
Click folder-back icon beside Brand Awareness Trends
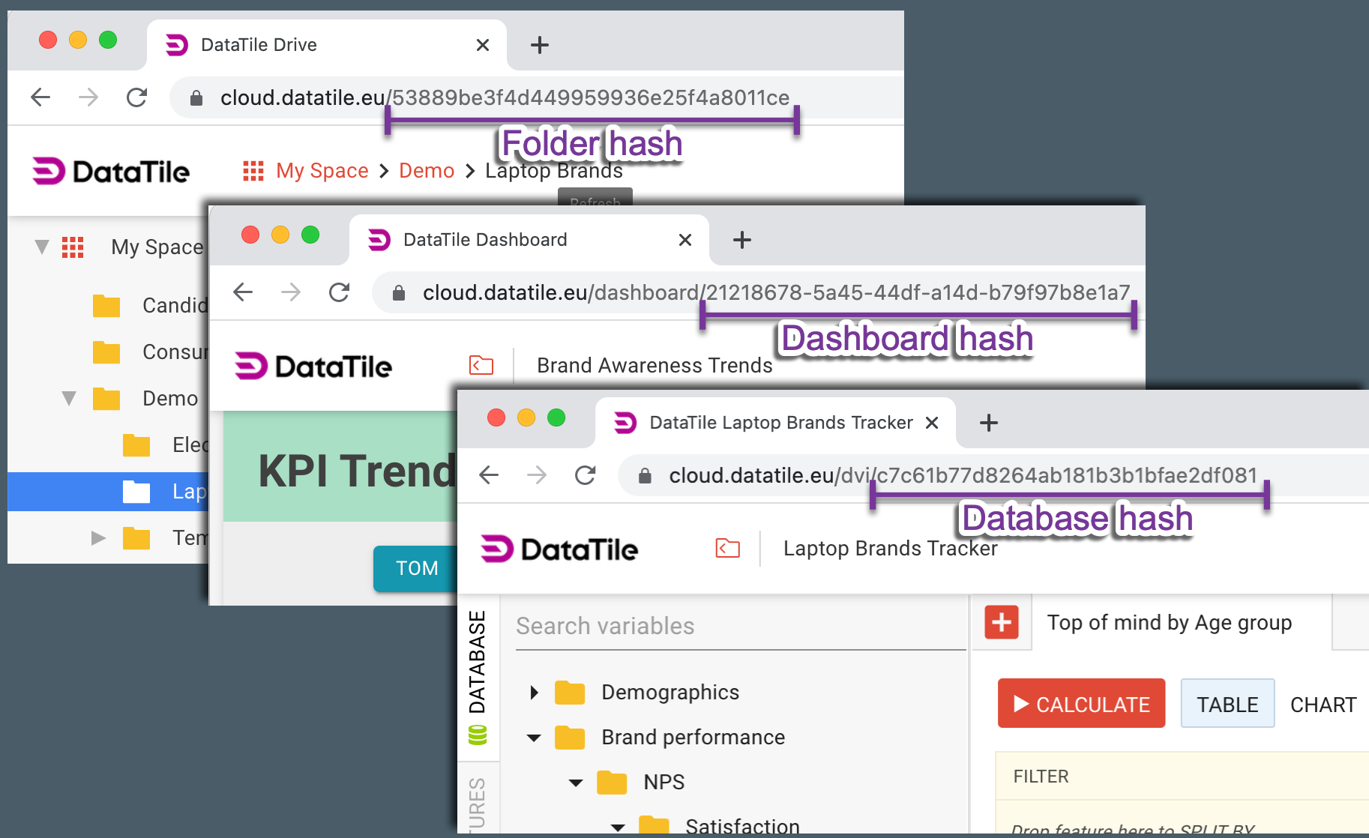[481, 365]
